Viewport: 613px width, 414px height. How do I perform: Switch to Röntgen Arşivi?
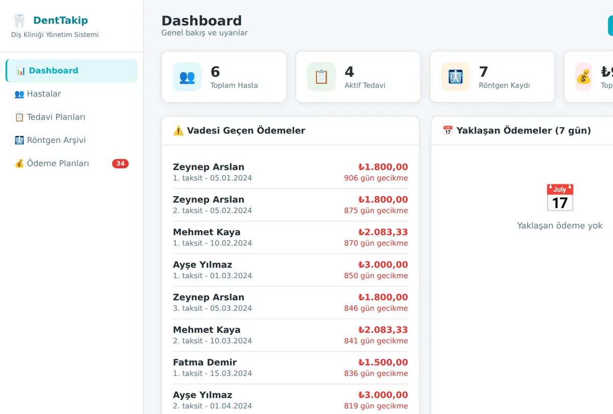72,140
